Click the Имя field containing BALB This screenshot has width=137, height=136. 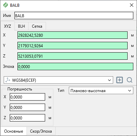click(74, 16)
